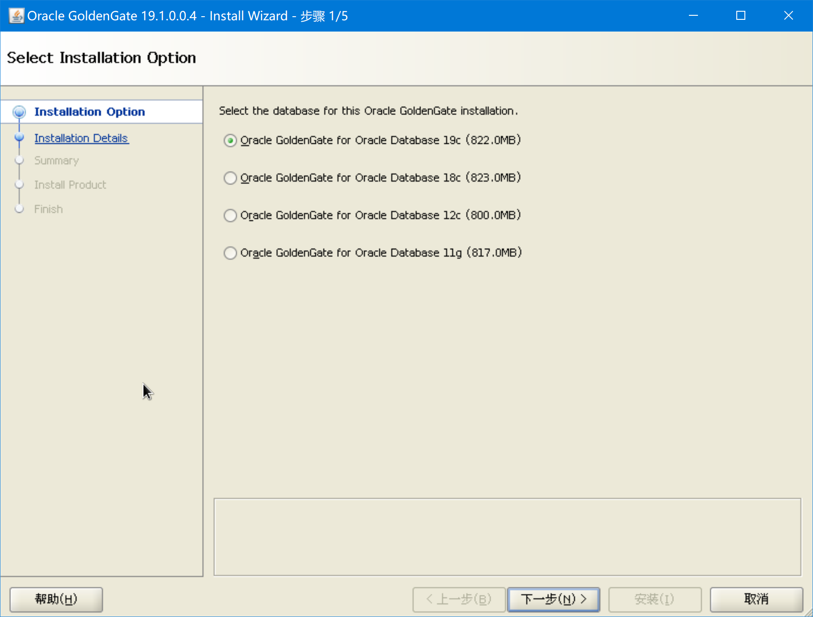Click the 'Install Product' step label
The height and width of the screenshot is (617, 813).
[x=70, y=185]
